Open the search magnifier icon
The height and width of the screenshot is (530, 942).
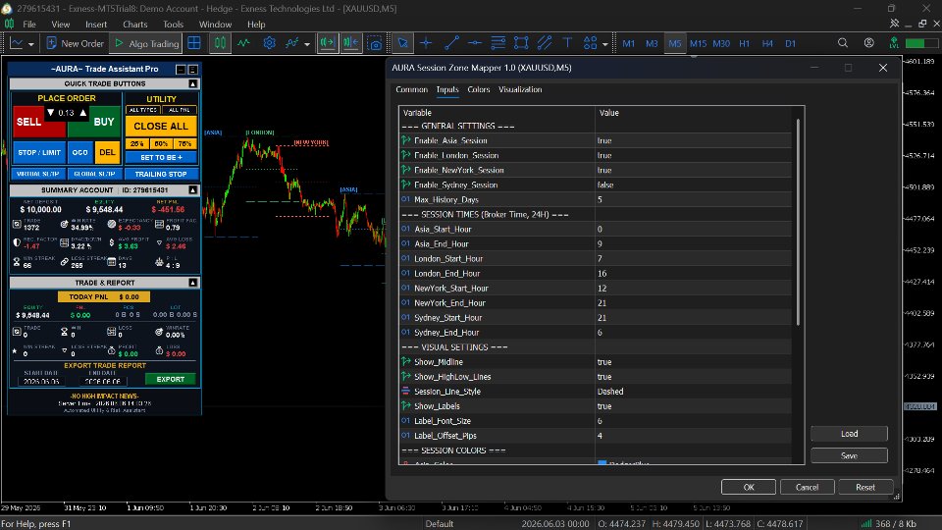[843, 43]
